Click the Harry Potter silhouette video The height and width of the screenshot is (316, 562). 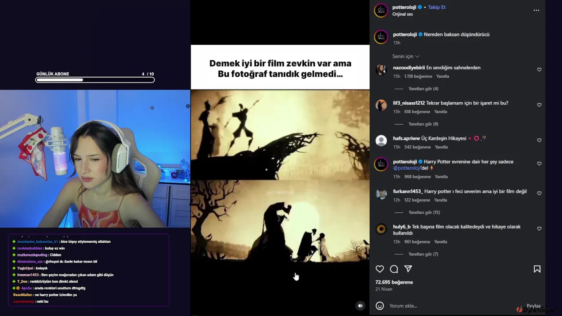coord(280,177)
